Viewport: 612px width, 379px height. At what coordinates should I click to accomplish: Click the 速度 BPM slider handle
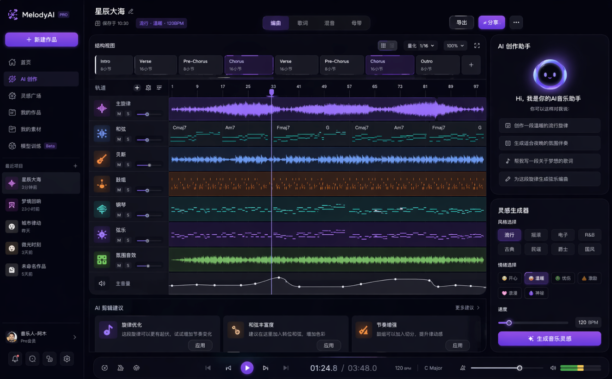coord(509,322)
